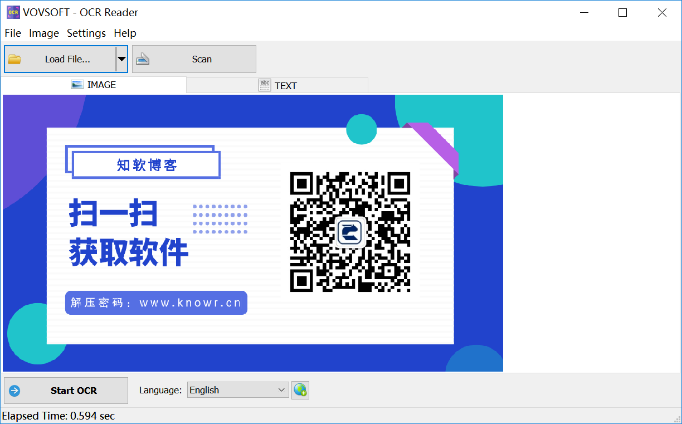Screen dimensions: 682x424
Task: Open the Help menu
Action: tap(125, 33)
